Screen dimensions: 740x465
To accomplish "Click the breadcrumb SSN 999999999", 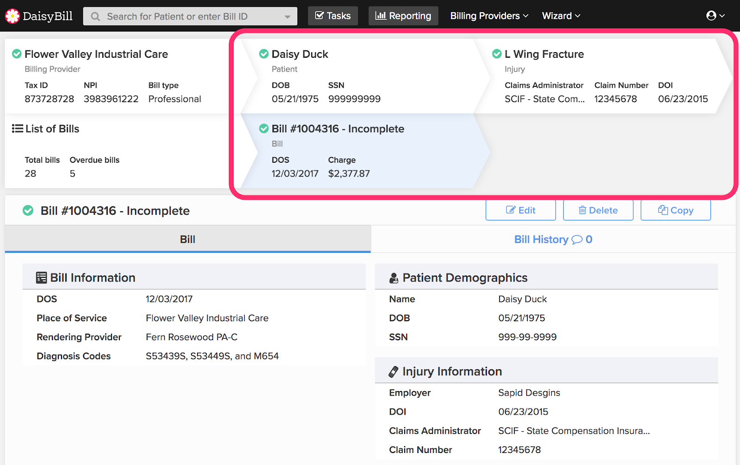I will point(354,99).
